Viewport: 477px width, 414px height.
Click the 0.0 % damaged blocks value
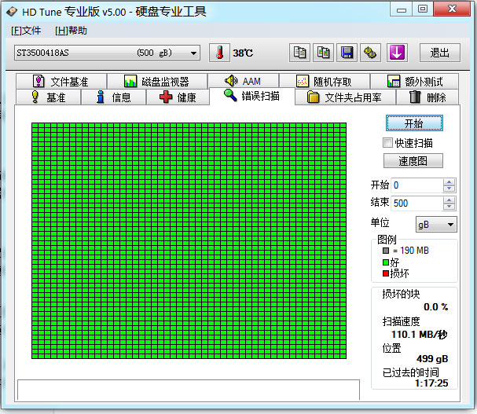[x=436, y=307]
